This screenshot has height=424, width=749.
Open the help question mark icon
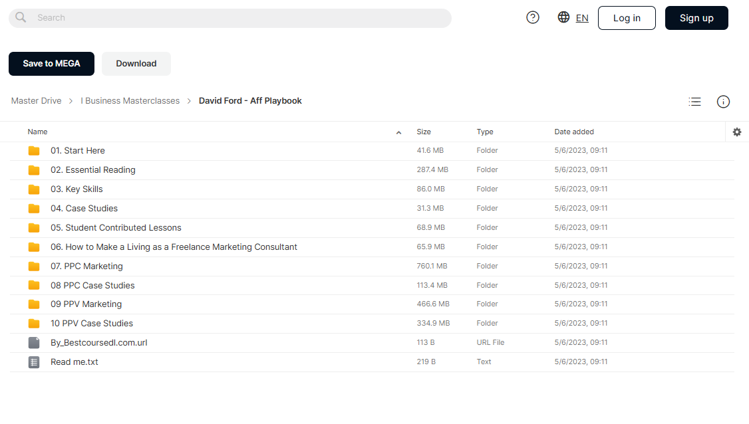click(x=533, y=18)
